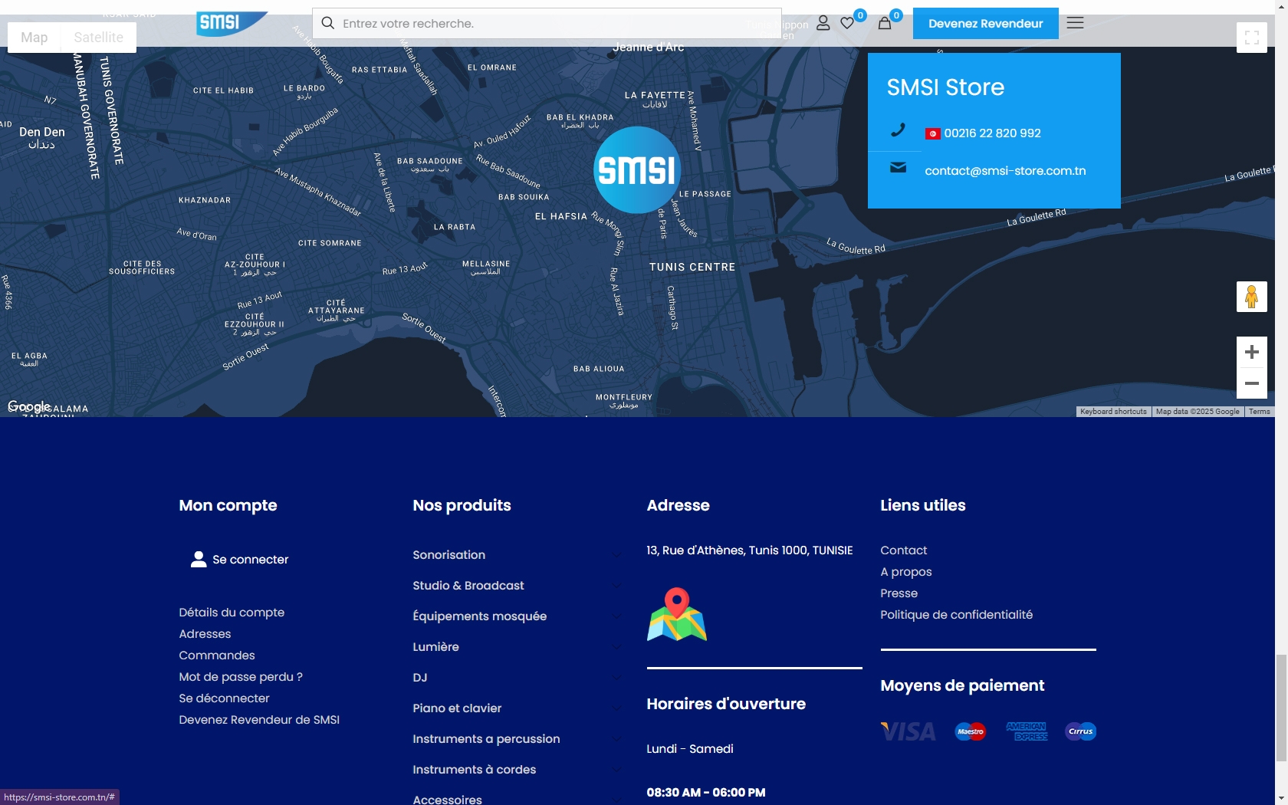Click the envelope icon in SMSI Store card

coord(898,168)
